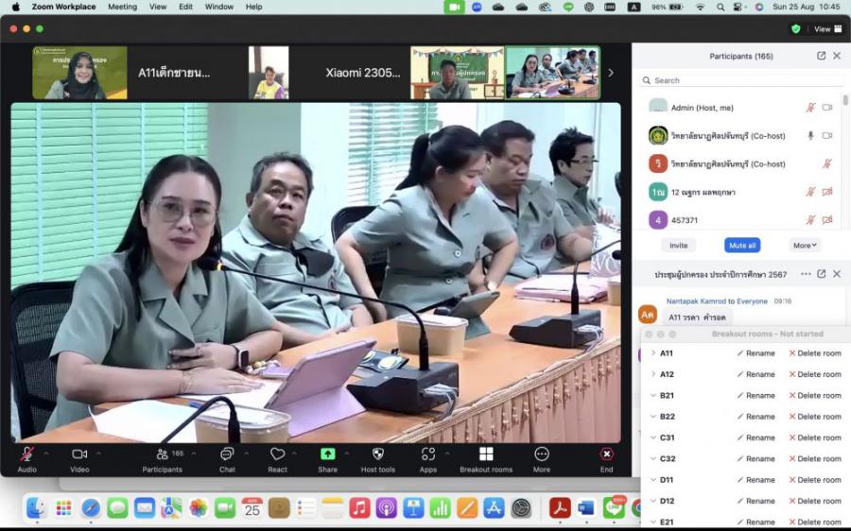Open Breakout rooms from meeting toolbar

tap(486, 454)
